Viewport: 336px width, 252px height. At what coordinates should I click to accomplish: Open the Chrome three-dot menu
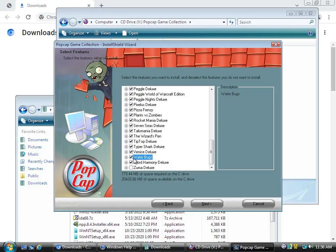(x=329, y=17)
